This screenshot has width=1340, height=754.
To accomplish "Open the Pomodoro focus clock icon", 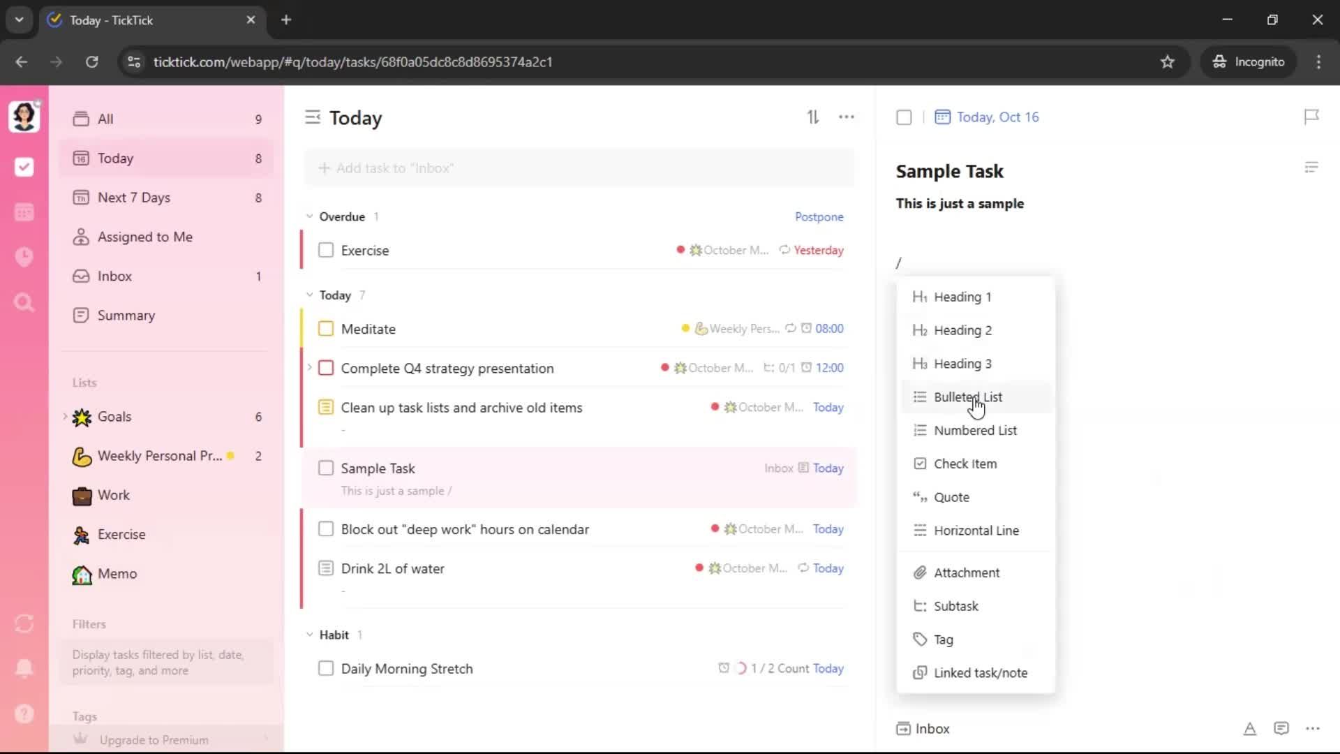I will pos(24,257).
